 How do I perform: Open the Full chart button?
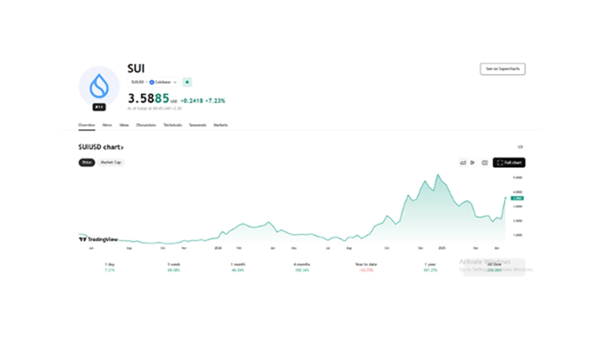(509, 162)
